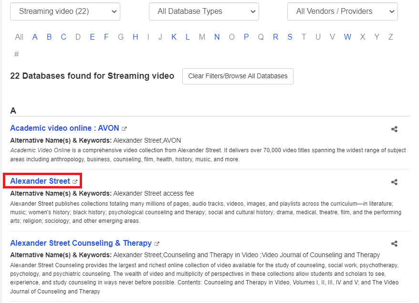Filter databases by letter L
Image resolution: width=419 pixels, height=303 pixels.
coord(188,37)
